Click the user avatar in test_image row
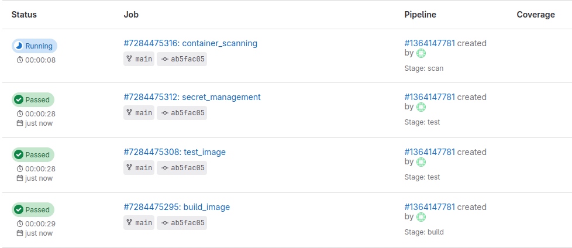 [421, 162]
